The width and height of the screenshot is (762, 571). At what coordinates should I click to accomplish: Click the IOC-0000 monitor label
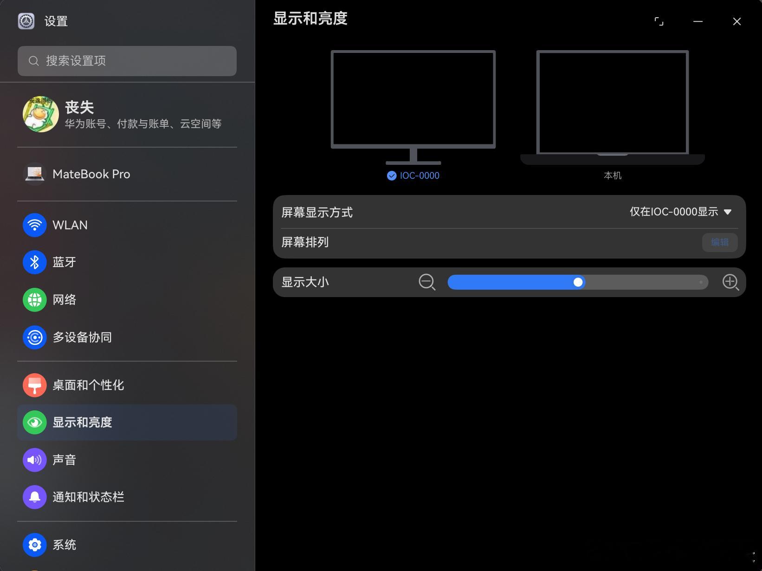[420, 175]
